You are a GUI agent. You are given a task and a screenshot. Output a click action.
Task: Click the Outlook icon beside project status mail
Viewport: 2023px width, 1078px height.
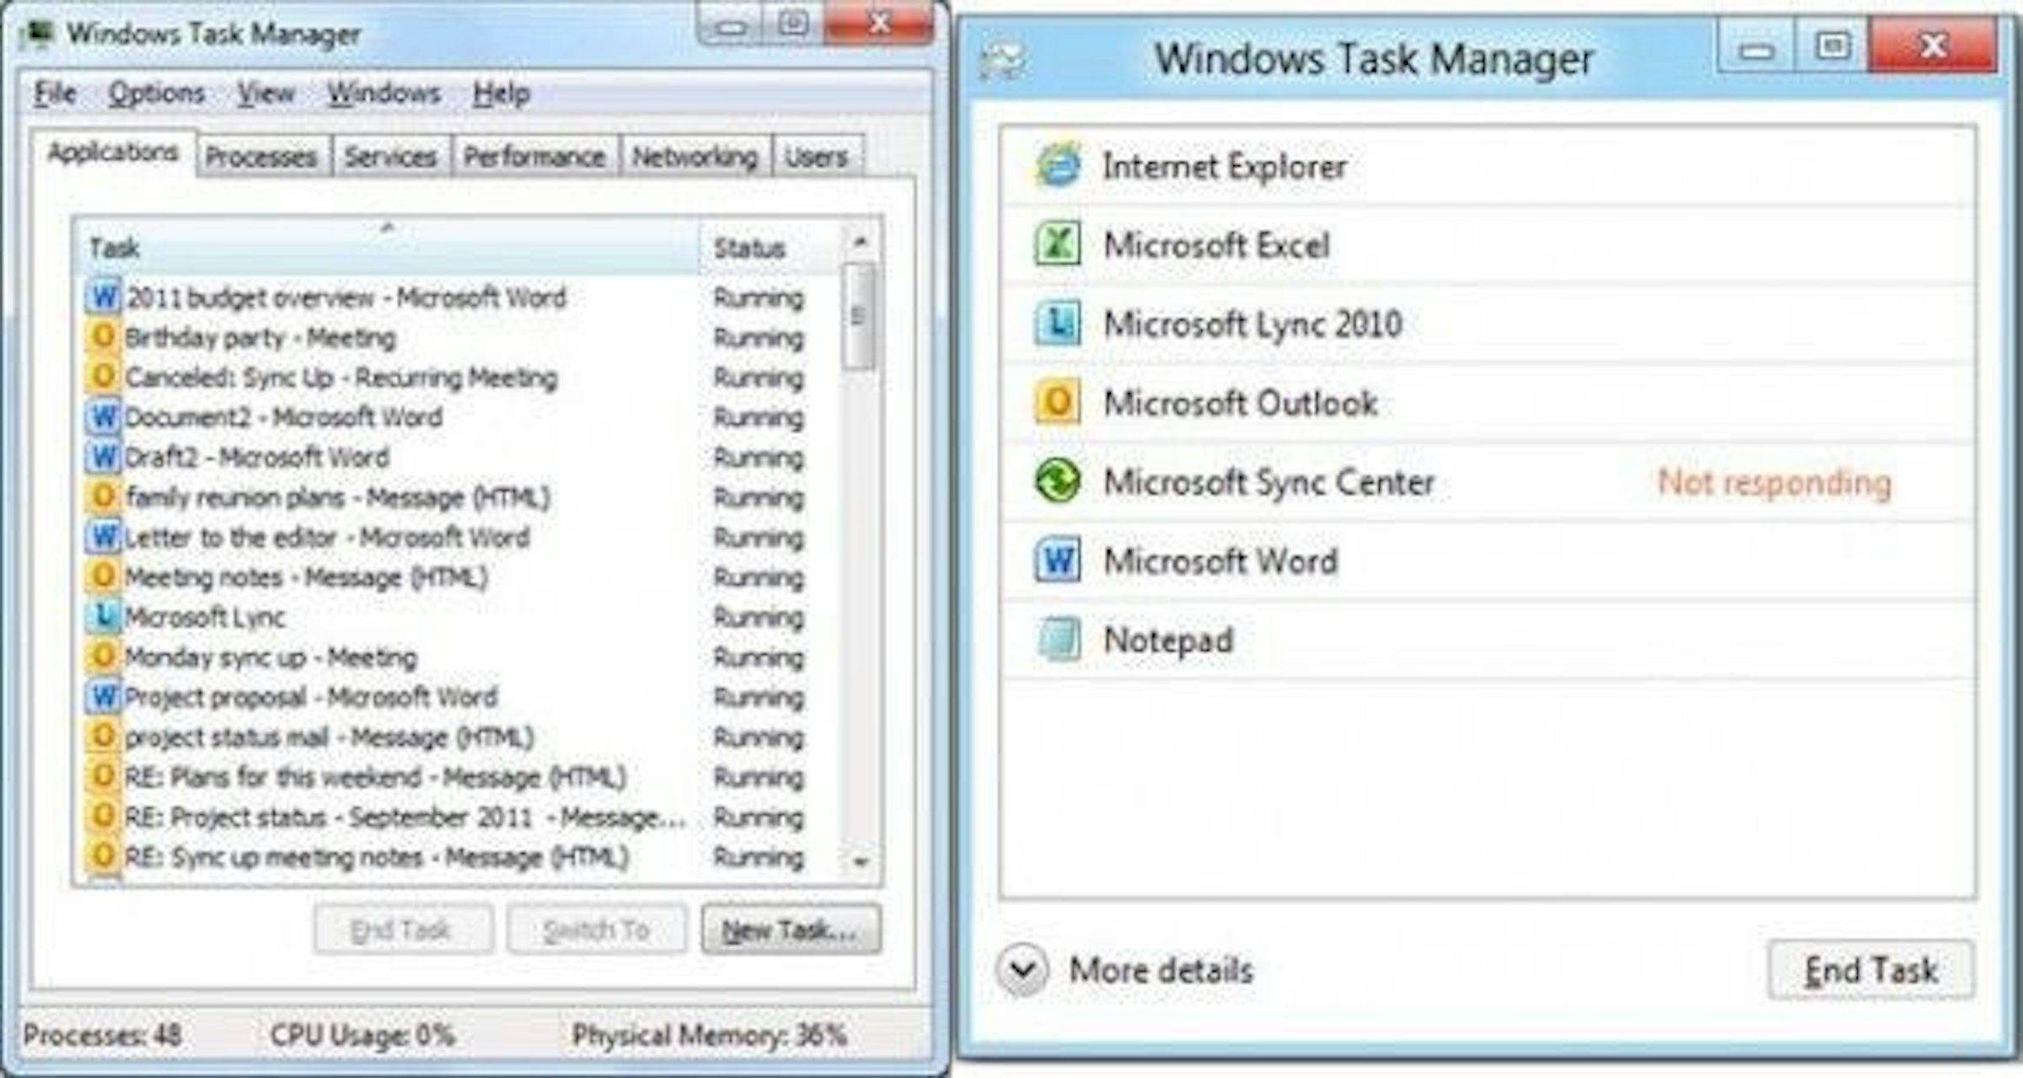coord(103,737)
